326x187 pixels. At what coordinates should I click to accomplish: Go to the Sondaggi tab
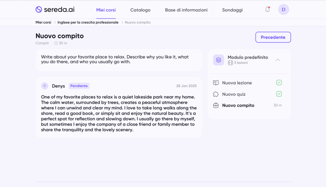[232, 10]
